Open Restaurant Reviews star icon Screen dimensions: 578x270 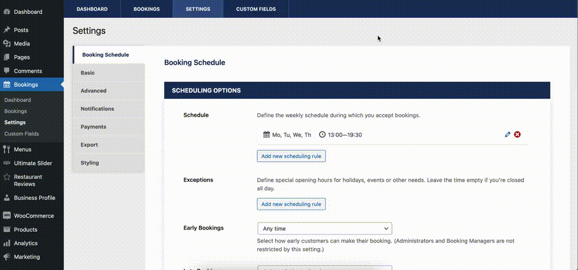point(6,177)
